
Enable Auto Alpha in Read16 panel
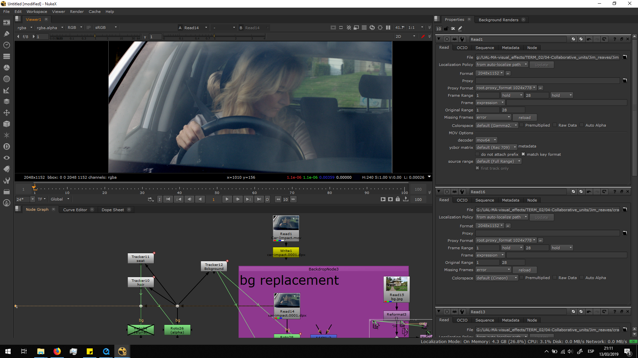pyautogui.click(x=582, y=278)
